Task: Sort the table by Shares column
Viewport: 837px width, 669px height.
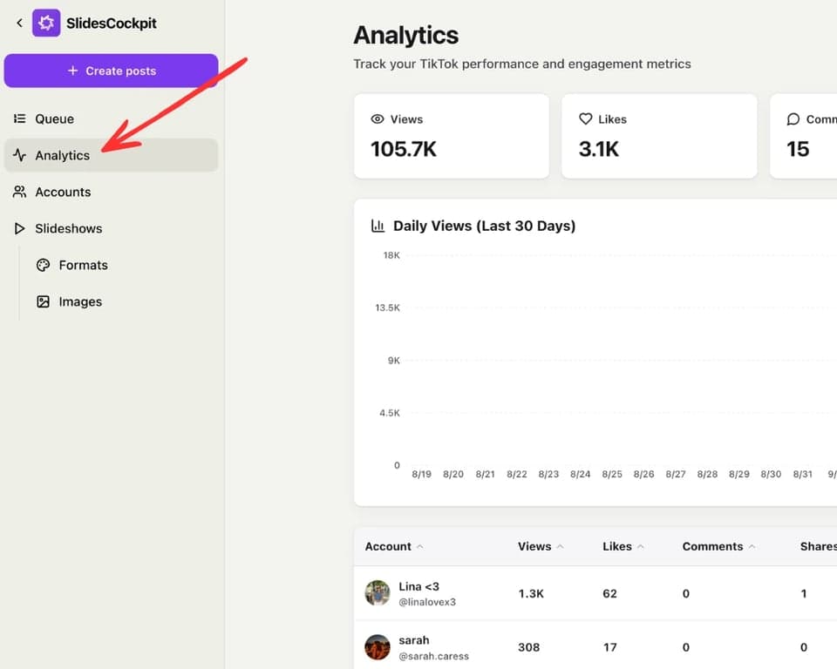Action: [x=819, y=546]
